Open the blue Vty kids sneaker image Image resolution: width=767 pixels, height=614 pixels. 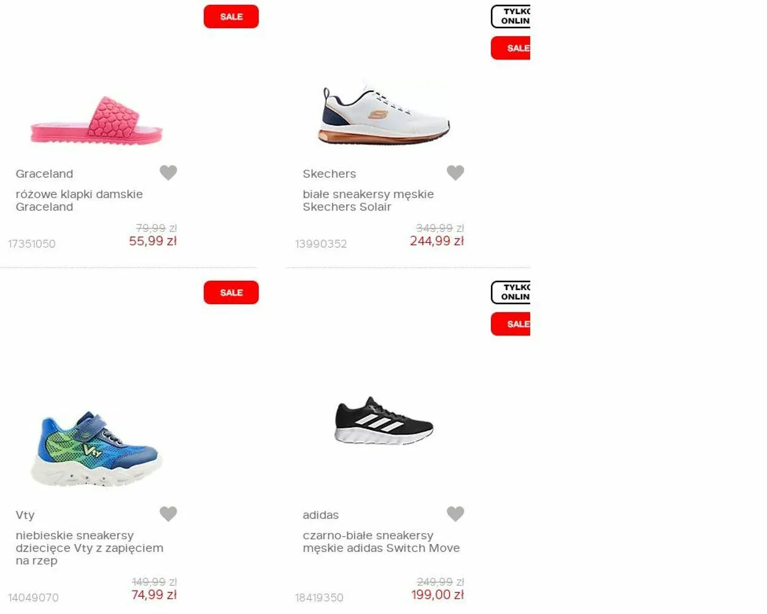(x=96, y=449)
